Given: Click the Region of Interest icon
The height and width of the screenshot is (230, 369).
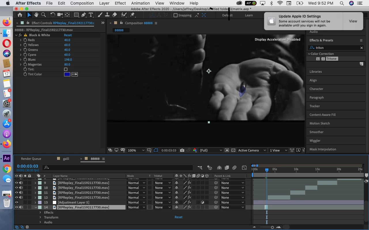Looking at the screenshot, I should [227, 150].
